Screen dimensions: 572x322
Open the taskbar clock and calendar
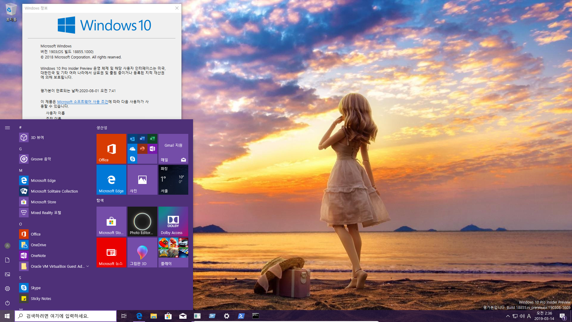coord(544,316)
